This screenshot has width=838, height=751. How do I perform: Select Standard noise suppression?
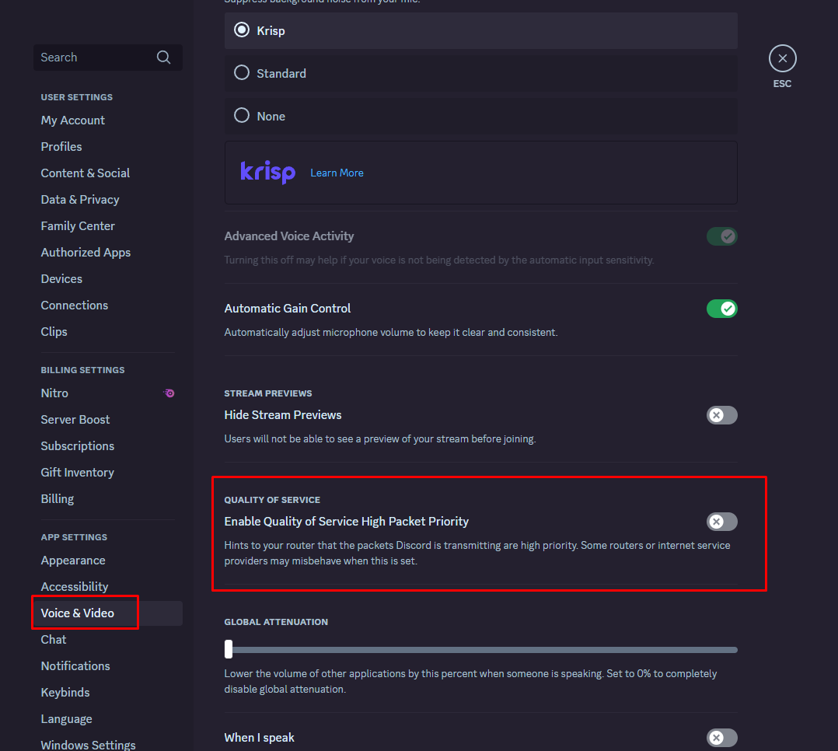pos(242,73)
